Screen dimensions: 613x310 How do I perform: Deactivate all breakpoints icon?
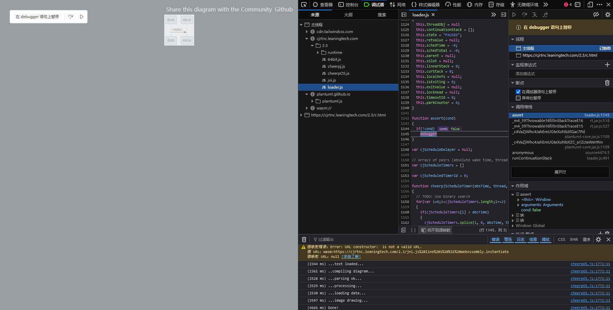click(x=596, y=15)
